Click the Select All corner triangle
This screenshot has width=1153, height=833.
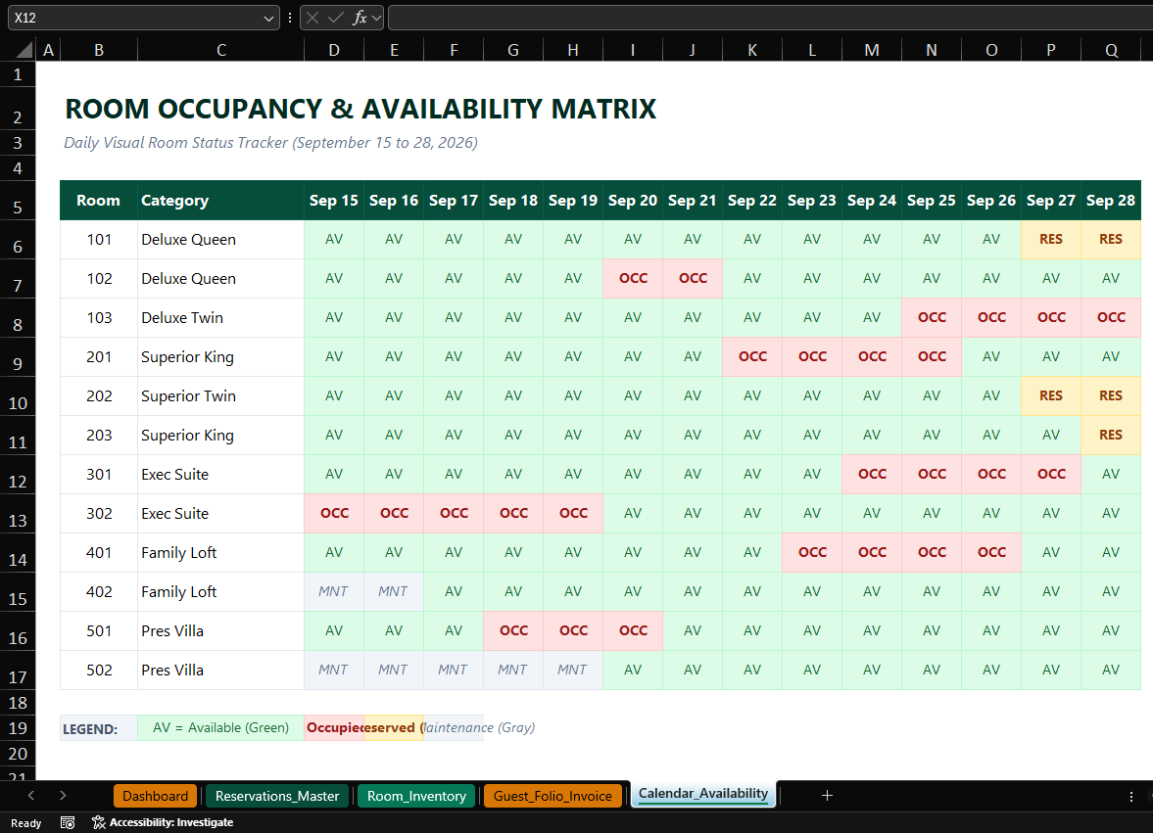tap(24, 50)
